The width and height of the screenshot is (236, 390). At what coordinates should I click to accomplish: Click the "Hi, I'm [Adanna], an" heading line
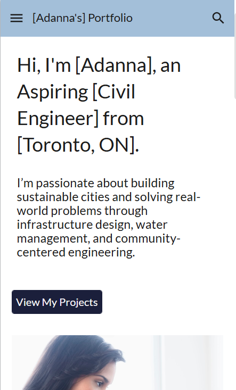tap(99, 65)
